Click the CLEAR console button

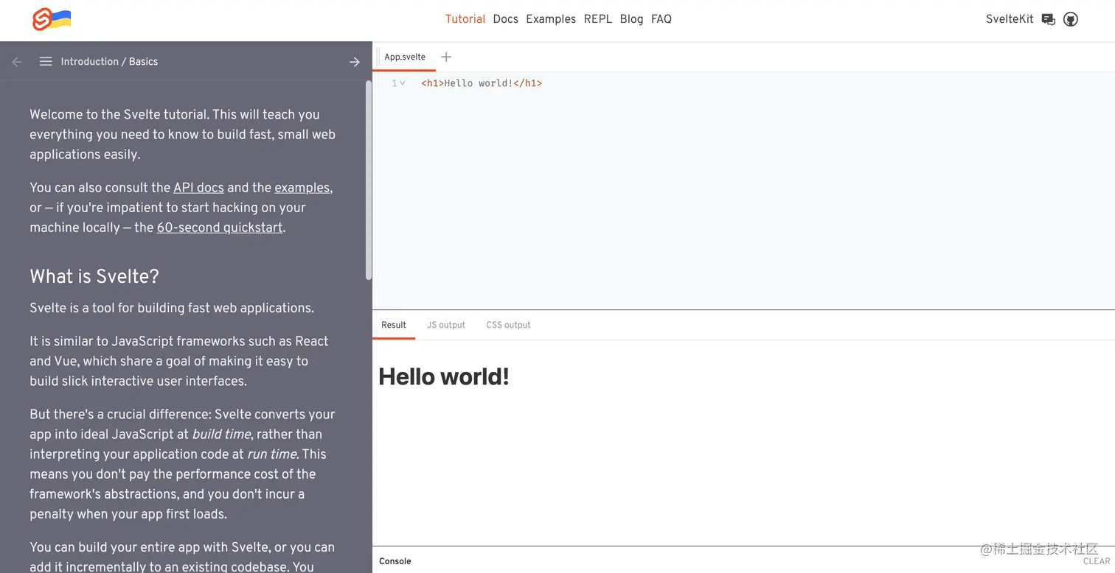[1097, 561]
